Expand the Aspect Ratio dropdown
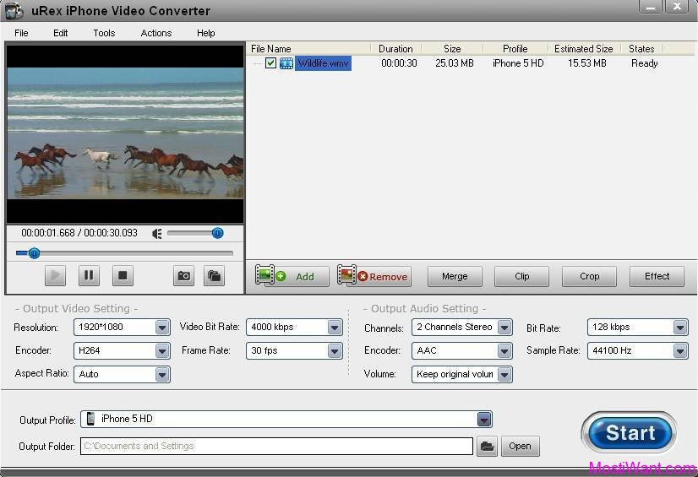 click(x=162, y=375)
